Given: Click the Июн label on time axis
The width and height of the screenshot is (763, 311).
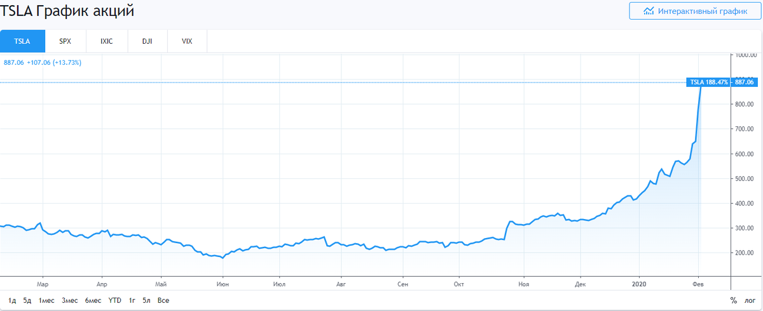Looking at the screenshot, I should click(223, 284).
